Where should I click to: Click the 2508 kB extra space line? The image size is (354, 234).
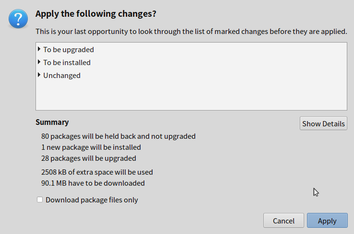pyautogui.click(x=97, y=172)
